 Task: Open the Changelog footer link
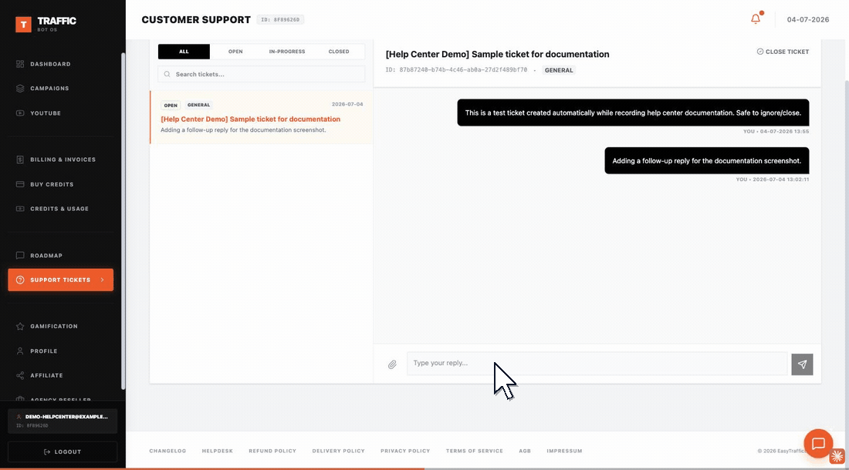tap(167, 451)
